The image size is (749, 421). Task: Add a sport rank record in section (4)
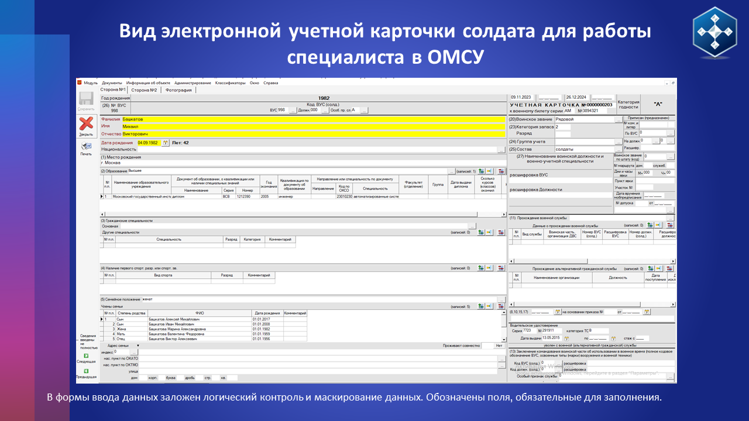(481, 268)
